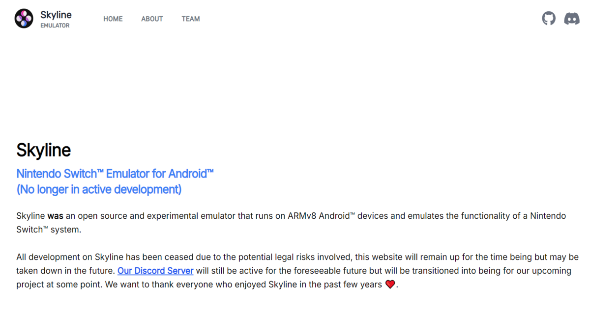
Task: Navigate to the TEAM section
Action: tap(191, 19)
